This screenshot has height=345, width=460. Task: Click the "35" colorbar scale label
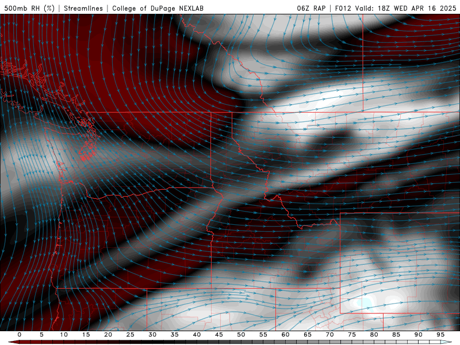click(175, 335)
